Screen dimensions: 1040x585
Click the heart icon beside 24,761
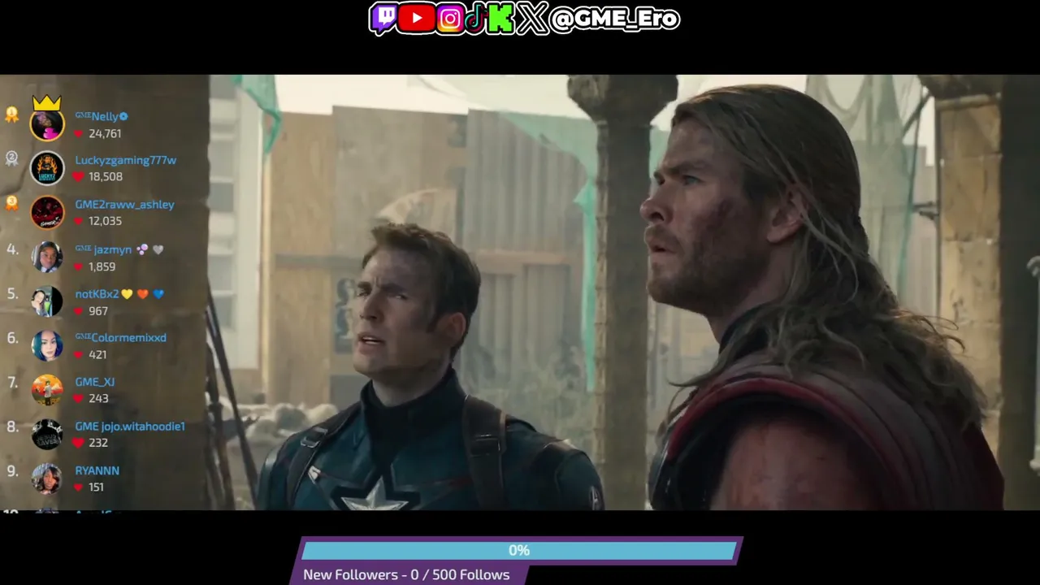click(79, 134)
